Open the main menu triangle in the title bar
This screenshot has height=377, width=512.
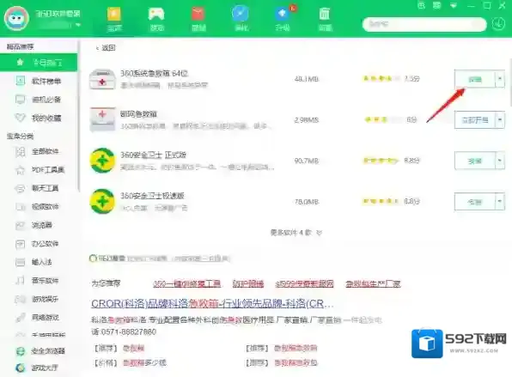coord(454,5)
